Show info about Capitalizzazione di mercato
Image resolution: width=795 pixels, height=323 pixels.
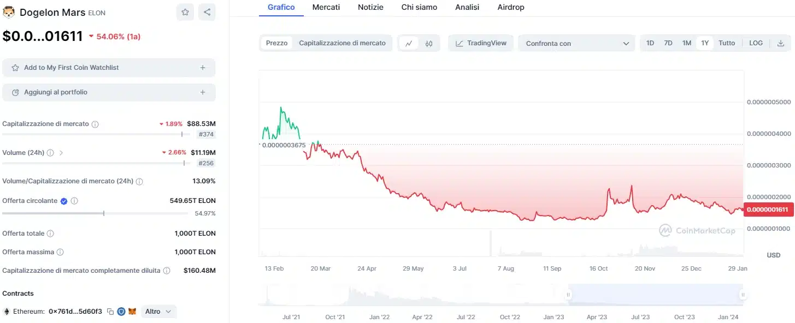click(95, 124)
